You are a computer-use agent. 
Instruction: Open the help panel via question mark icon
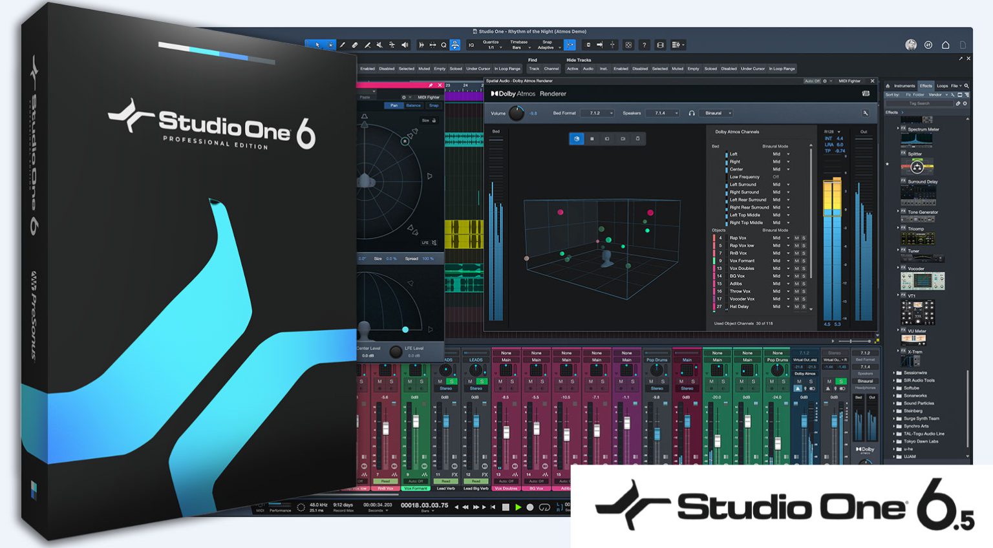pyautogui.click(x=645, y=45)
